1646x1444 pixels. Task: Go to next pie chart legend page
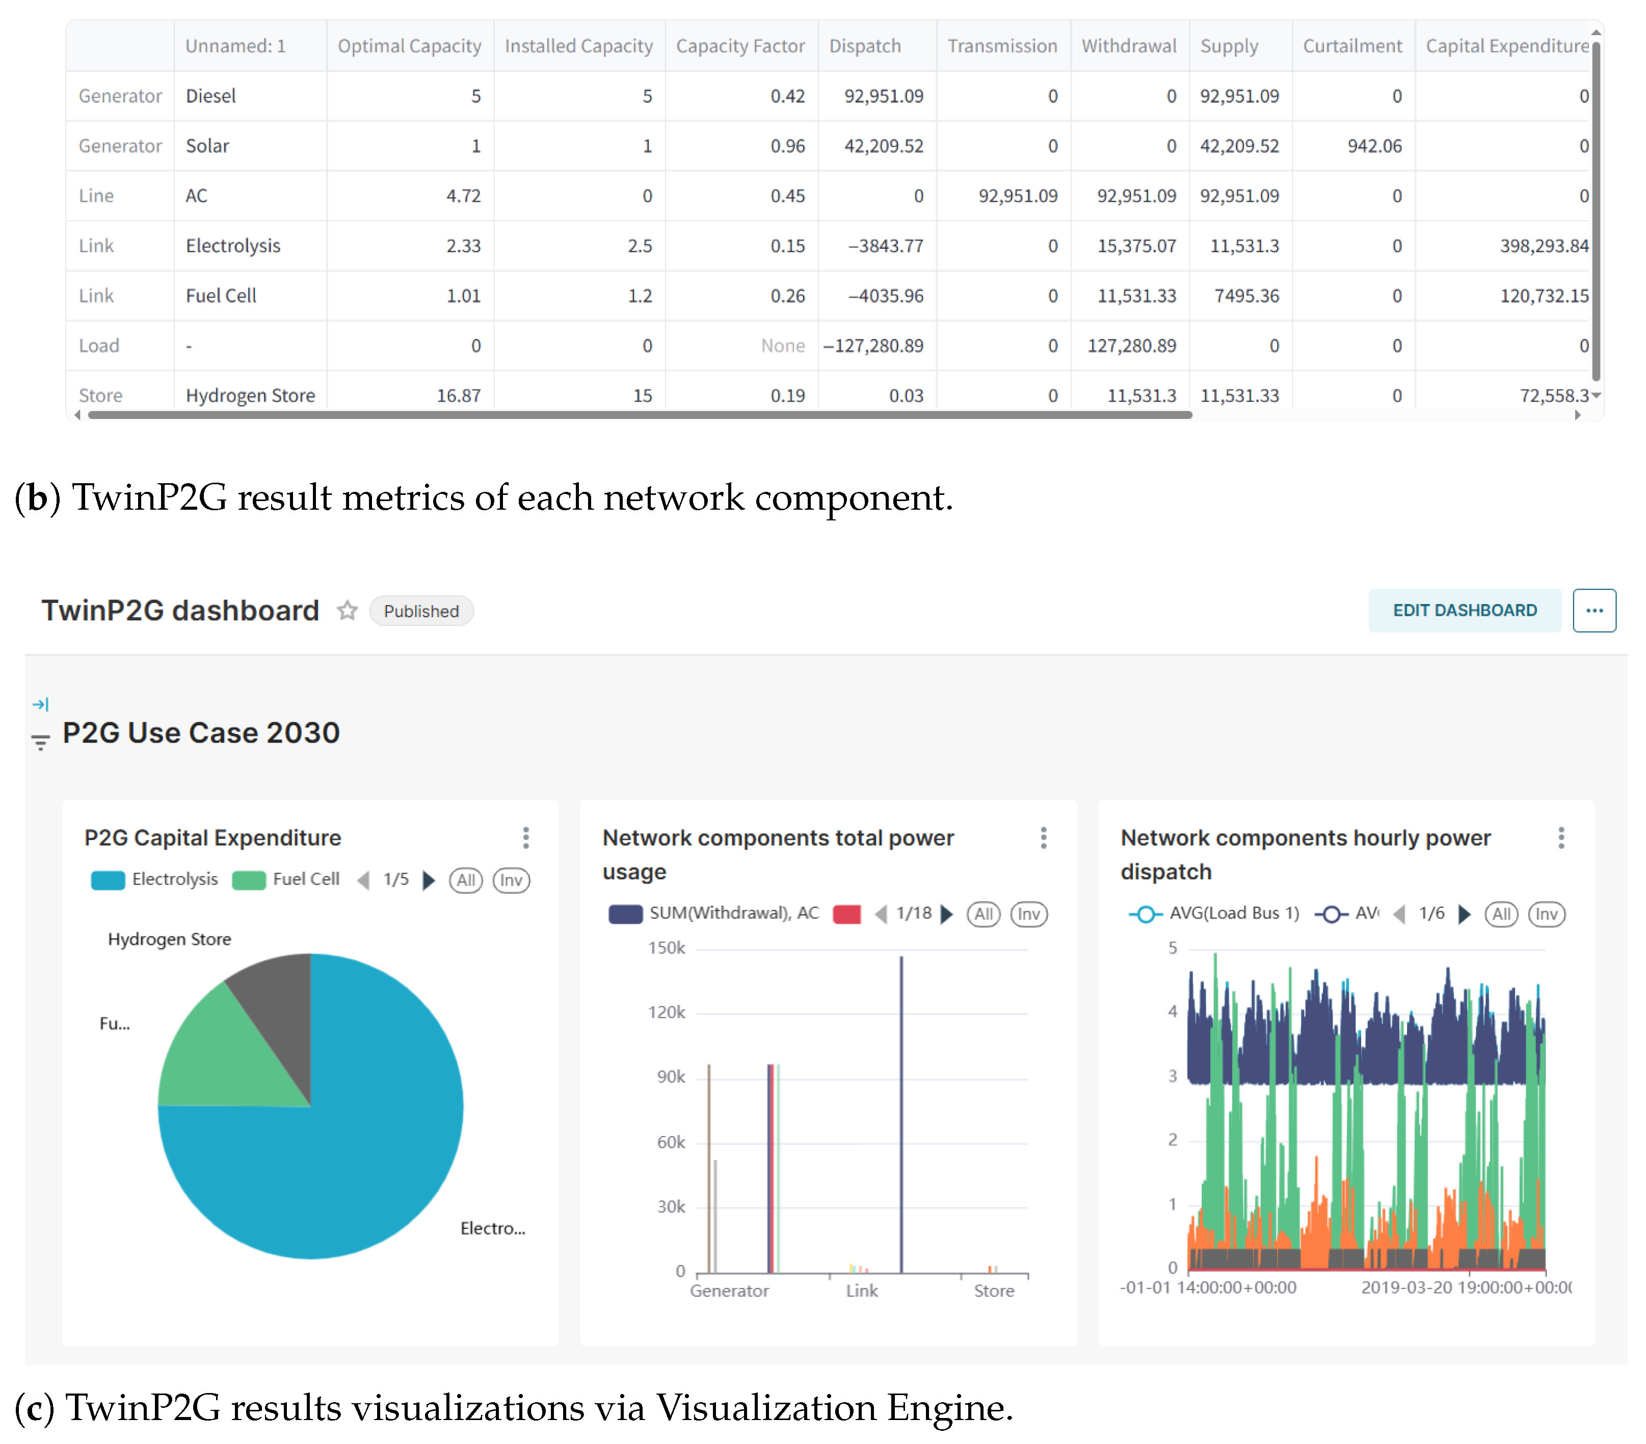click(x=429, y=880)
